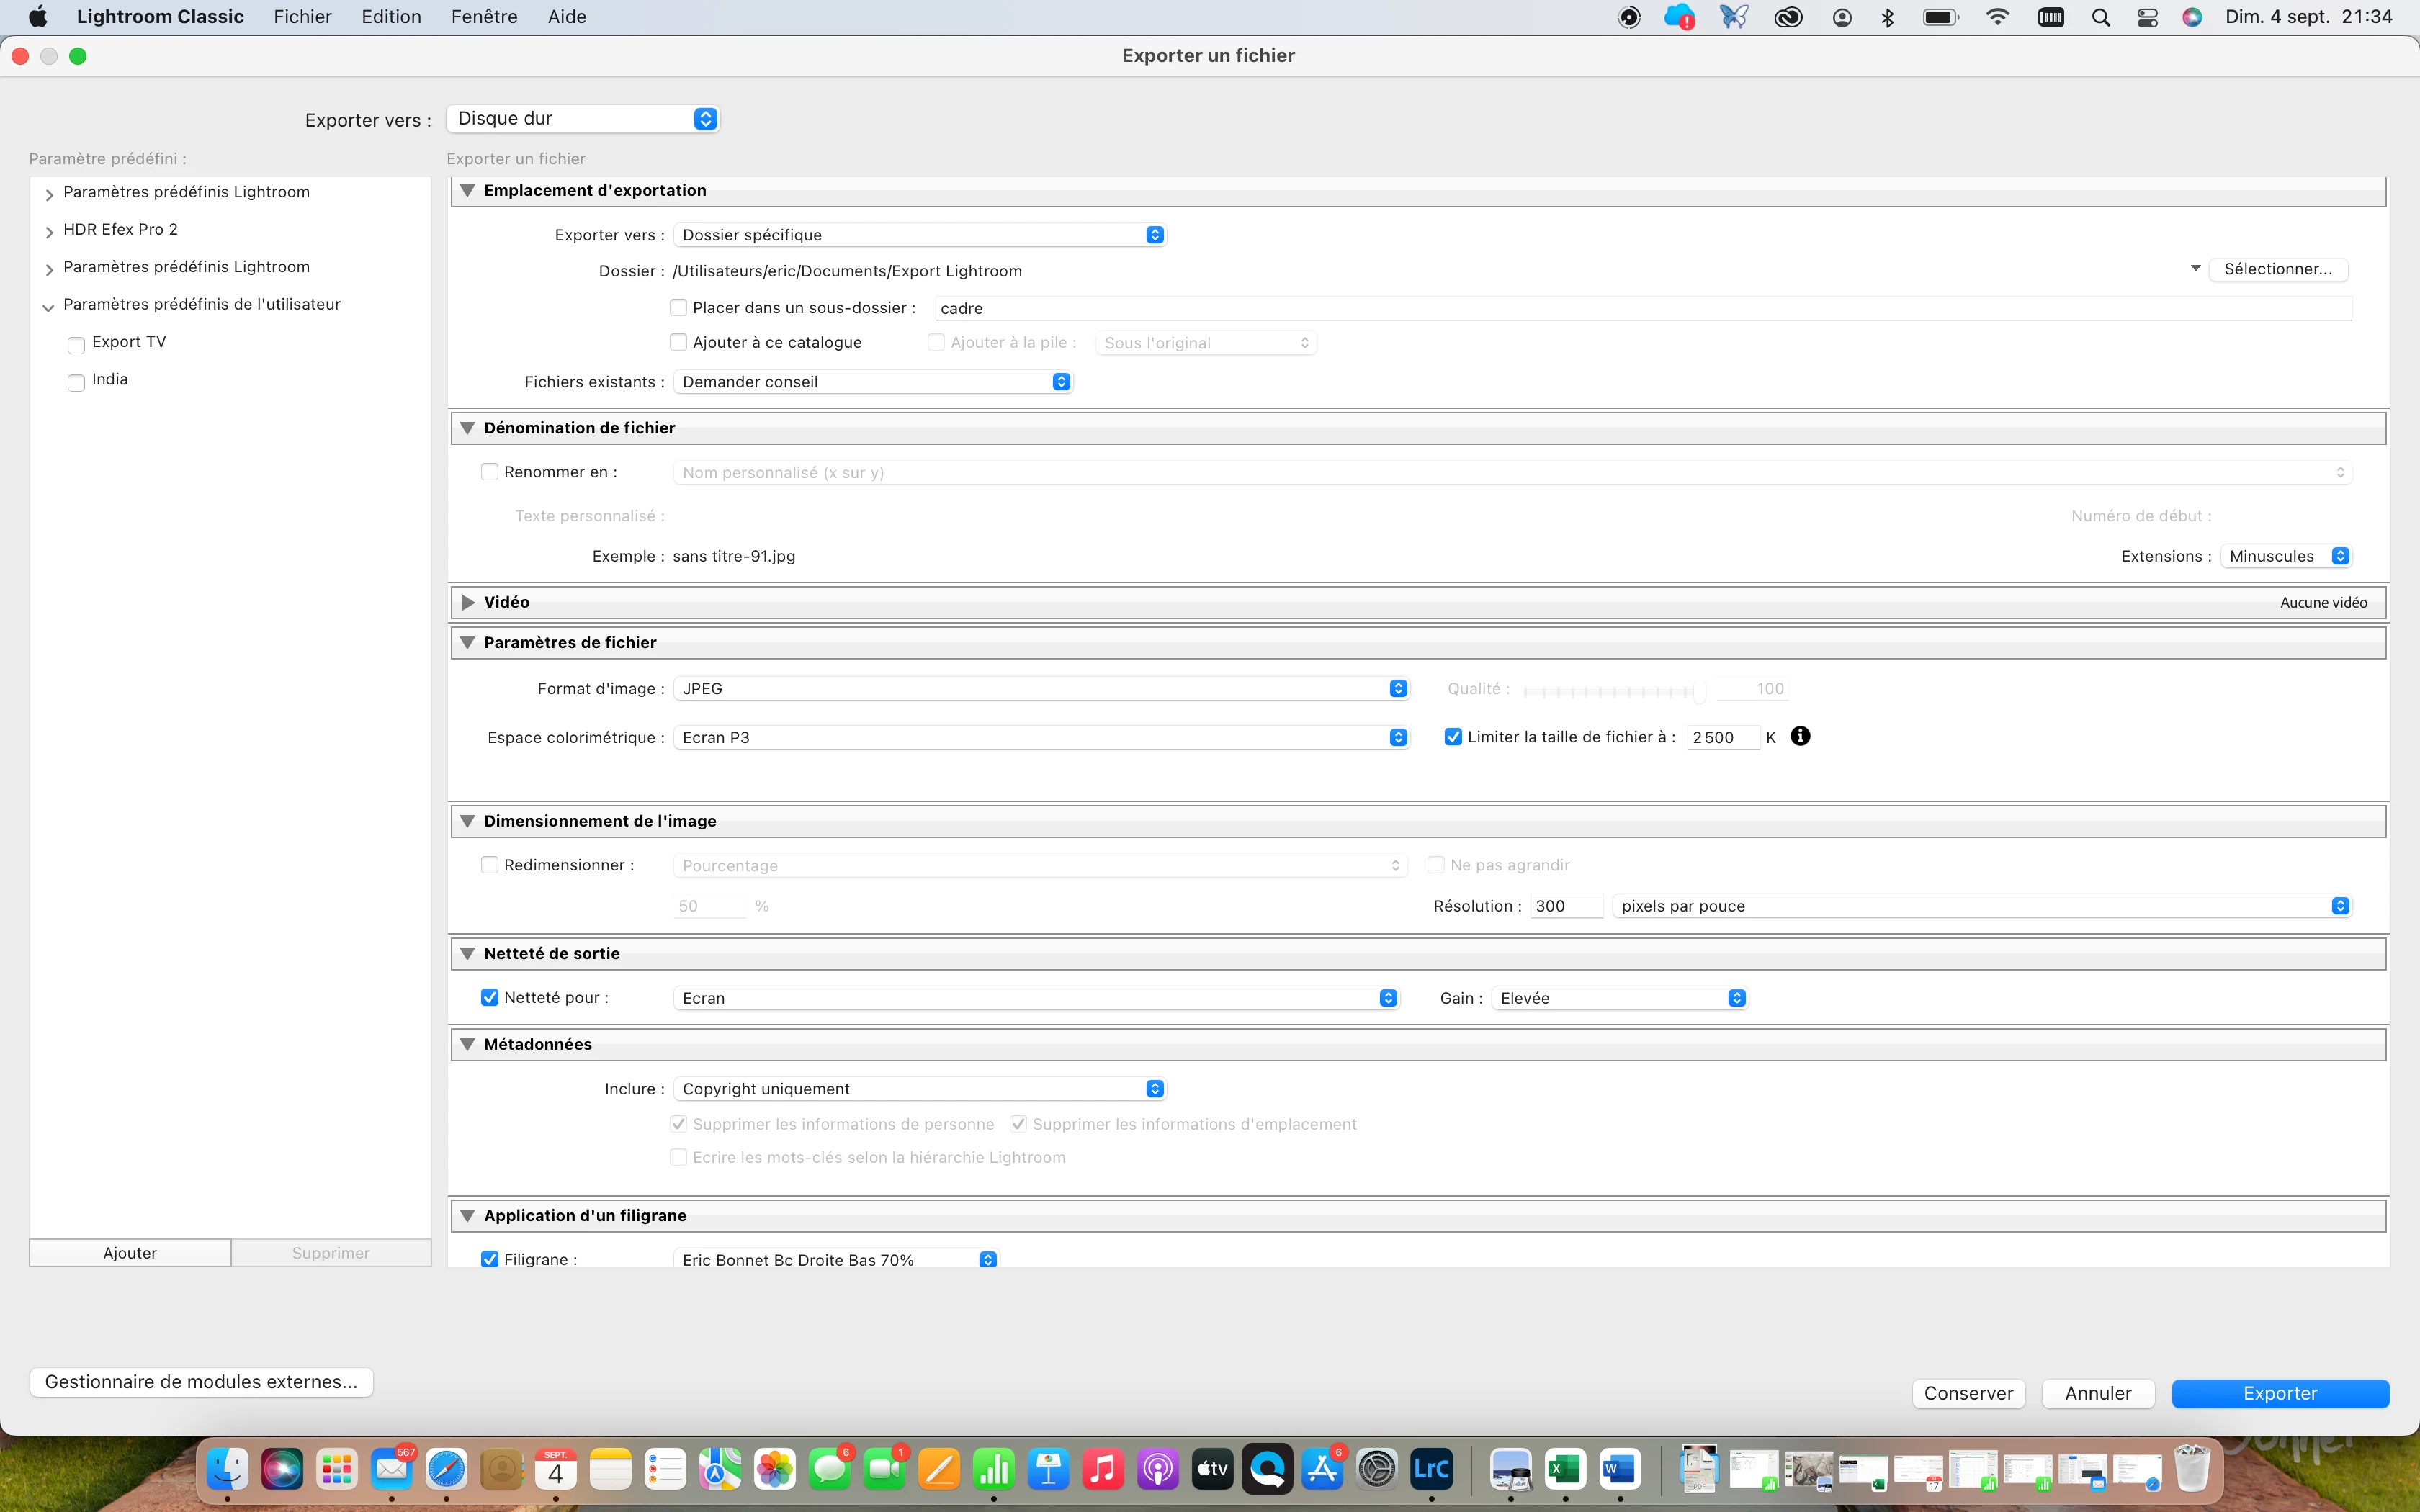Screen dimensions: 2420x1512
Task: Click Gestionnaire de modules externes button
Action: [201, 1382]
